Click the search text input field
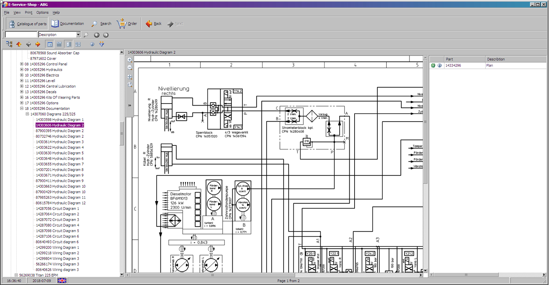This screenshot has height=285, width=549. pos(21,35)
